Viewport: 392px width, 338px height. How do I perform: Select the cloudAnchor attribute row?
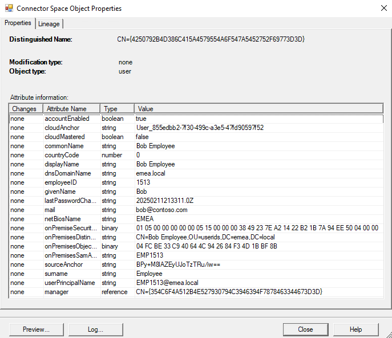click(x=196, y=128)
